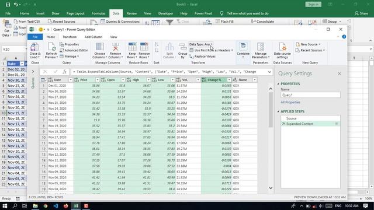The width and height of the screenshot is (374, 210).
Task: Collapse the APPLIED STEPS section
Action: point(278,111)
